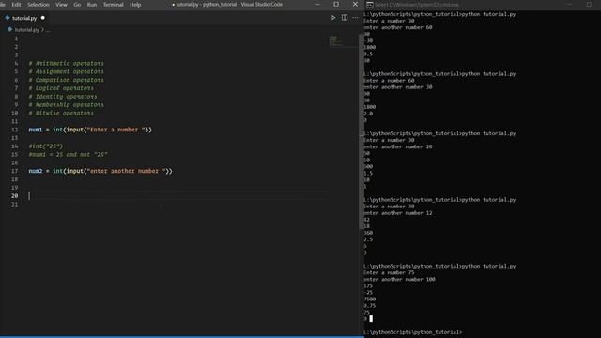The width and height of the screenshot is (601, 338).
Task: Click the '#num1 = 25 and not "25"' comment
Action: pos(69,154)
